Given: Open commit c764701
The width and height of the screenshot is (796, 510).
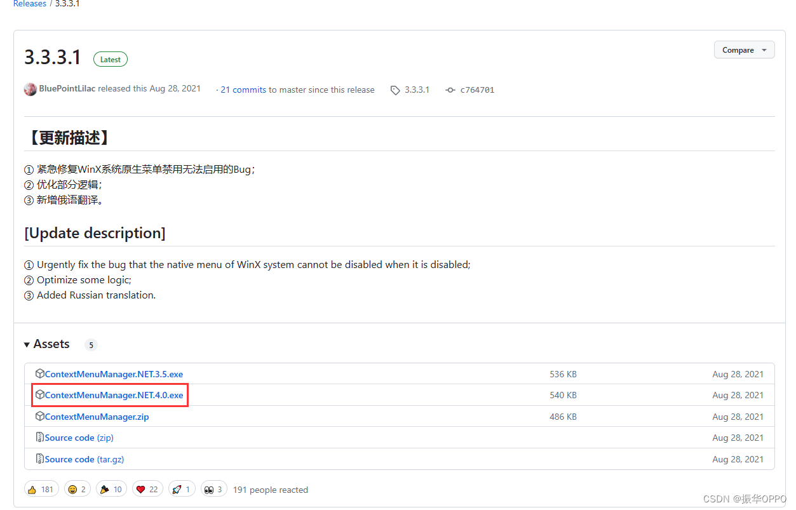Looking at the screenshot, I should coord(477,90).
